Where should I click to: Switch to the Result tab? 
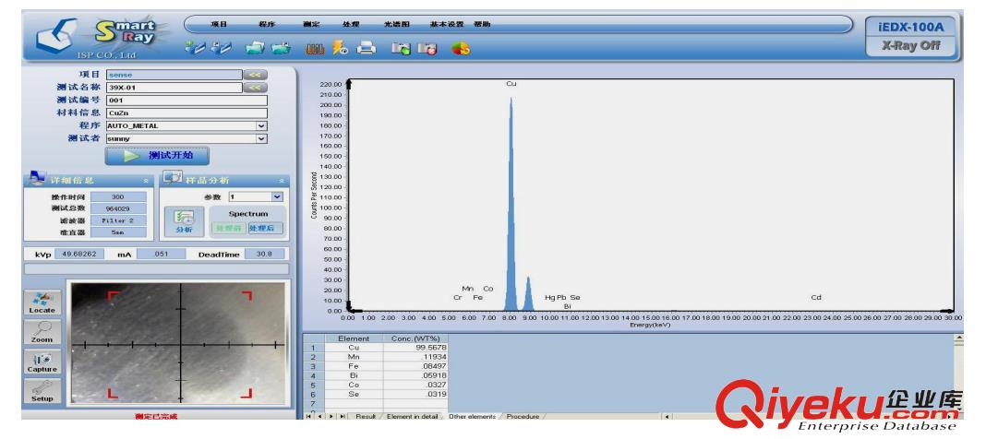point(366,416)
